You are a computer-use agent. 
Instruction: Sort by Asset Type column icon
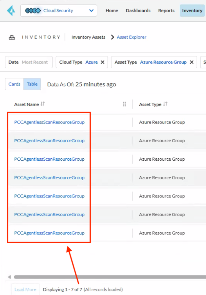[165, 104]
